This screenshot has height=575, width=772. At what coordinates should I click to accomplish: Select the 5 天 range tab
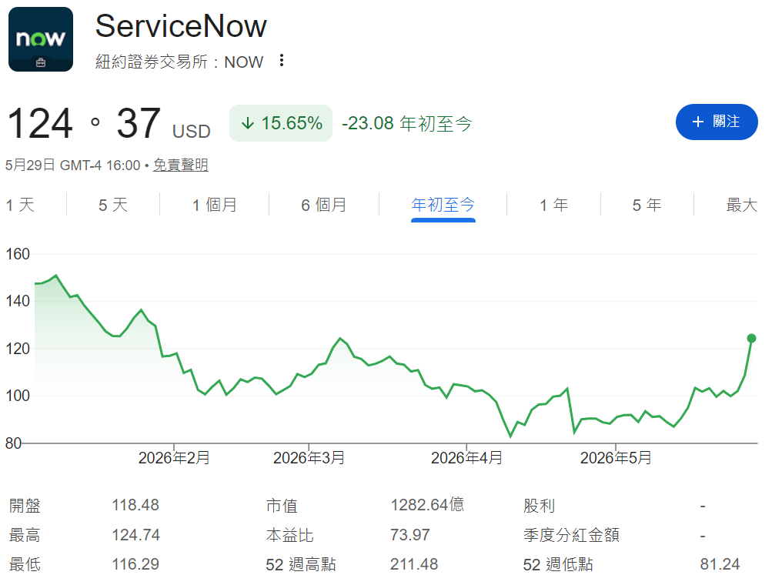113,205
